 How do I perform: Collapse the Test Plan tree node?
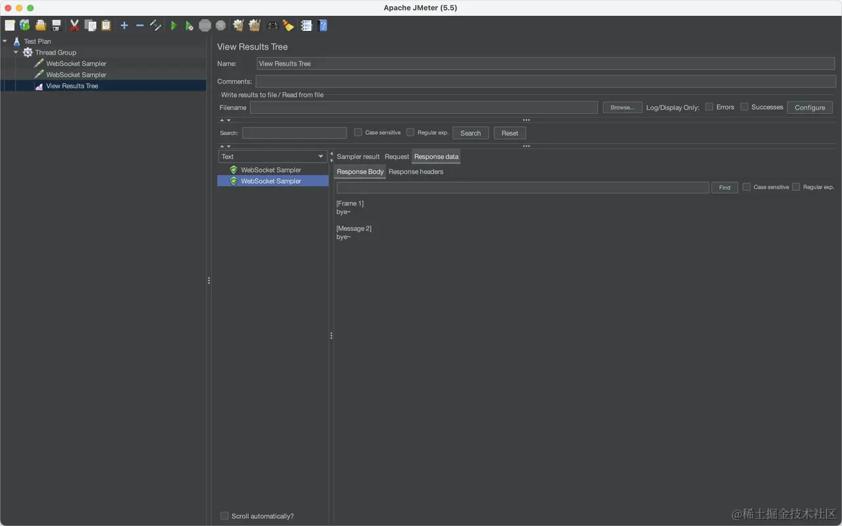pos(5,41)
